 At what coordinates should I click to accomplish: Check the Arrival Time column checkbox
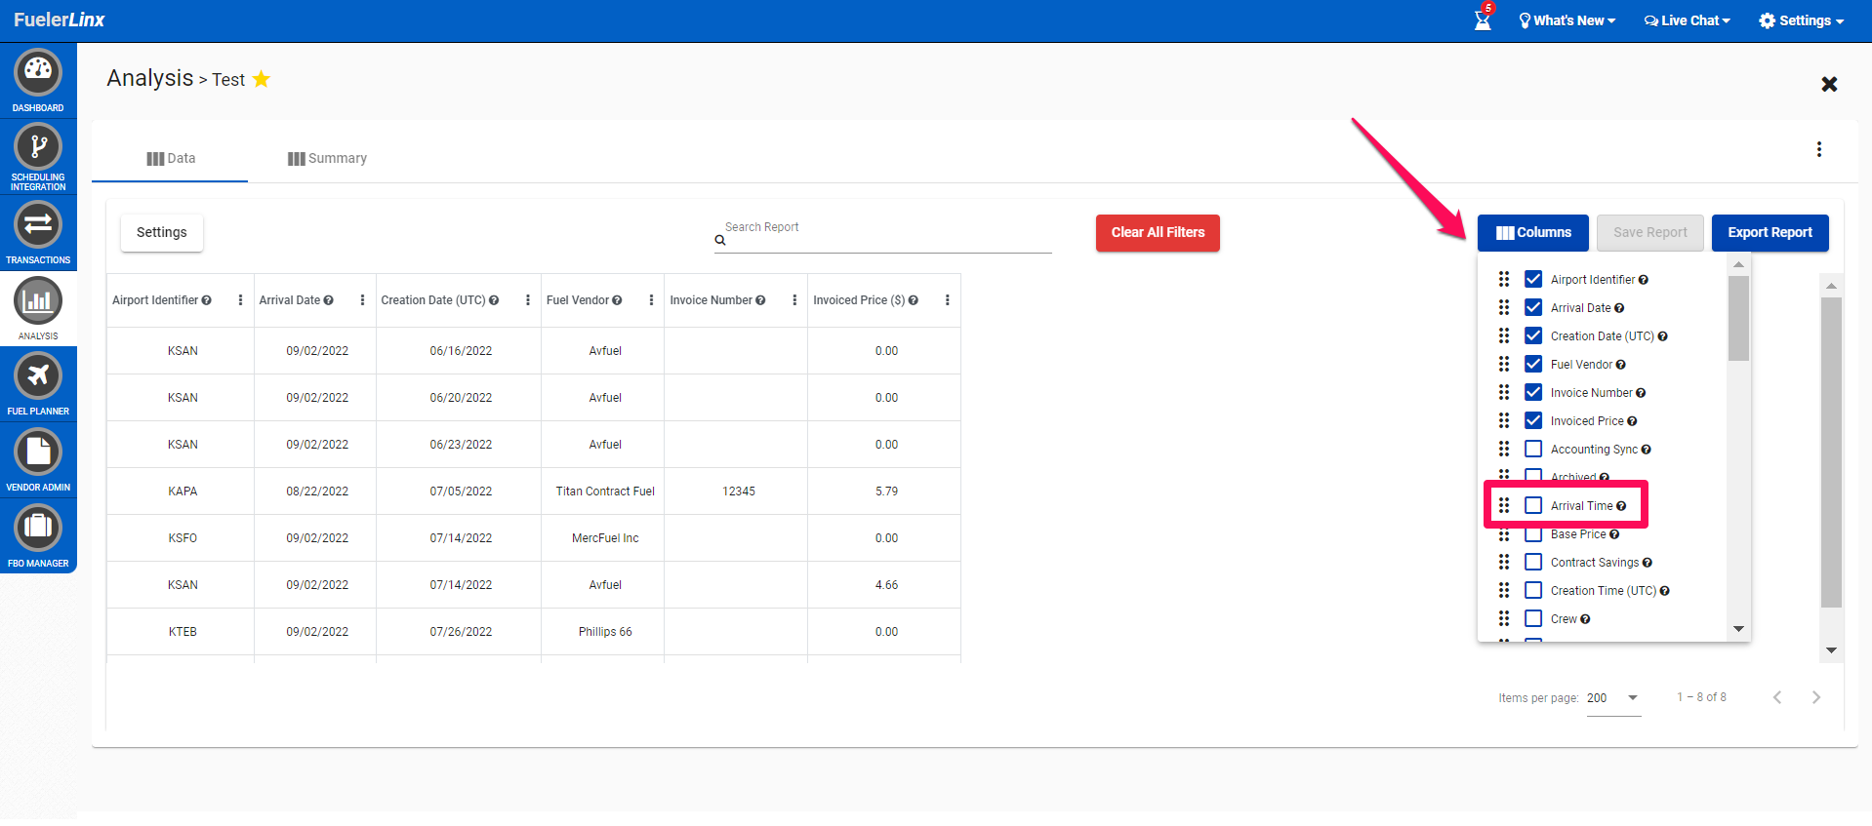pyautogui.click(x=1533, y=505)
